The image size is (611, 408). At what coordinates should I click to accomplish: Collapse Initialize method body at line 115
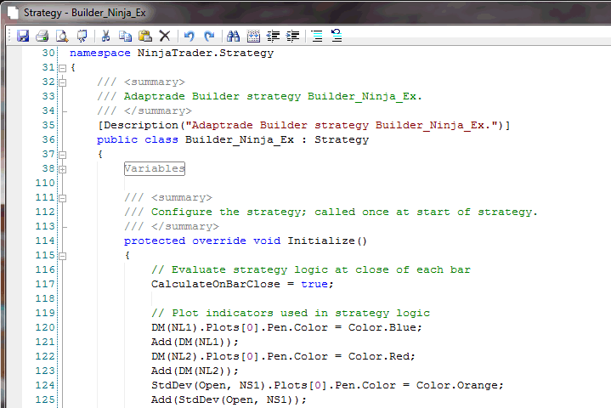pos(62,256)
